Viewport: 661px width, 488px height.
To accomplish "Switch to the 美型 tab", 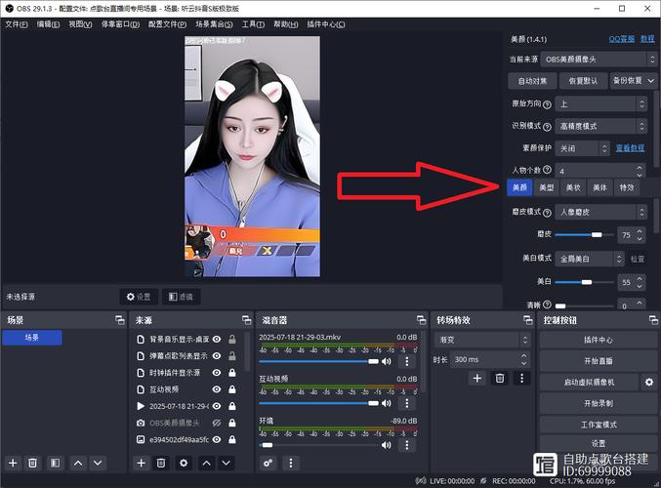I will pyautogui.click(x=547, y=187).
